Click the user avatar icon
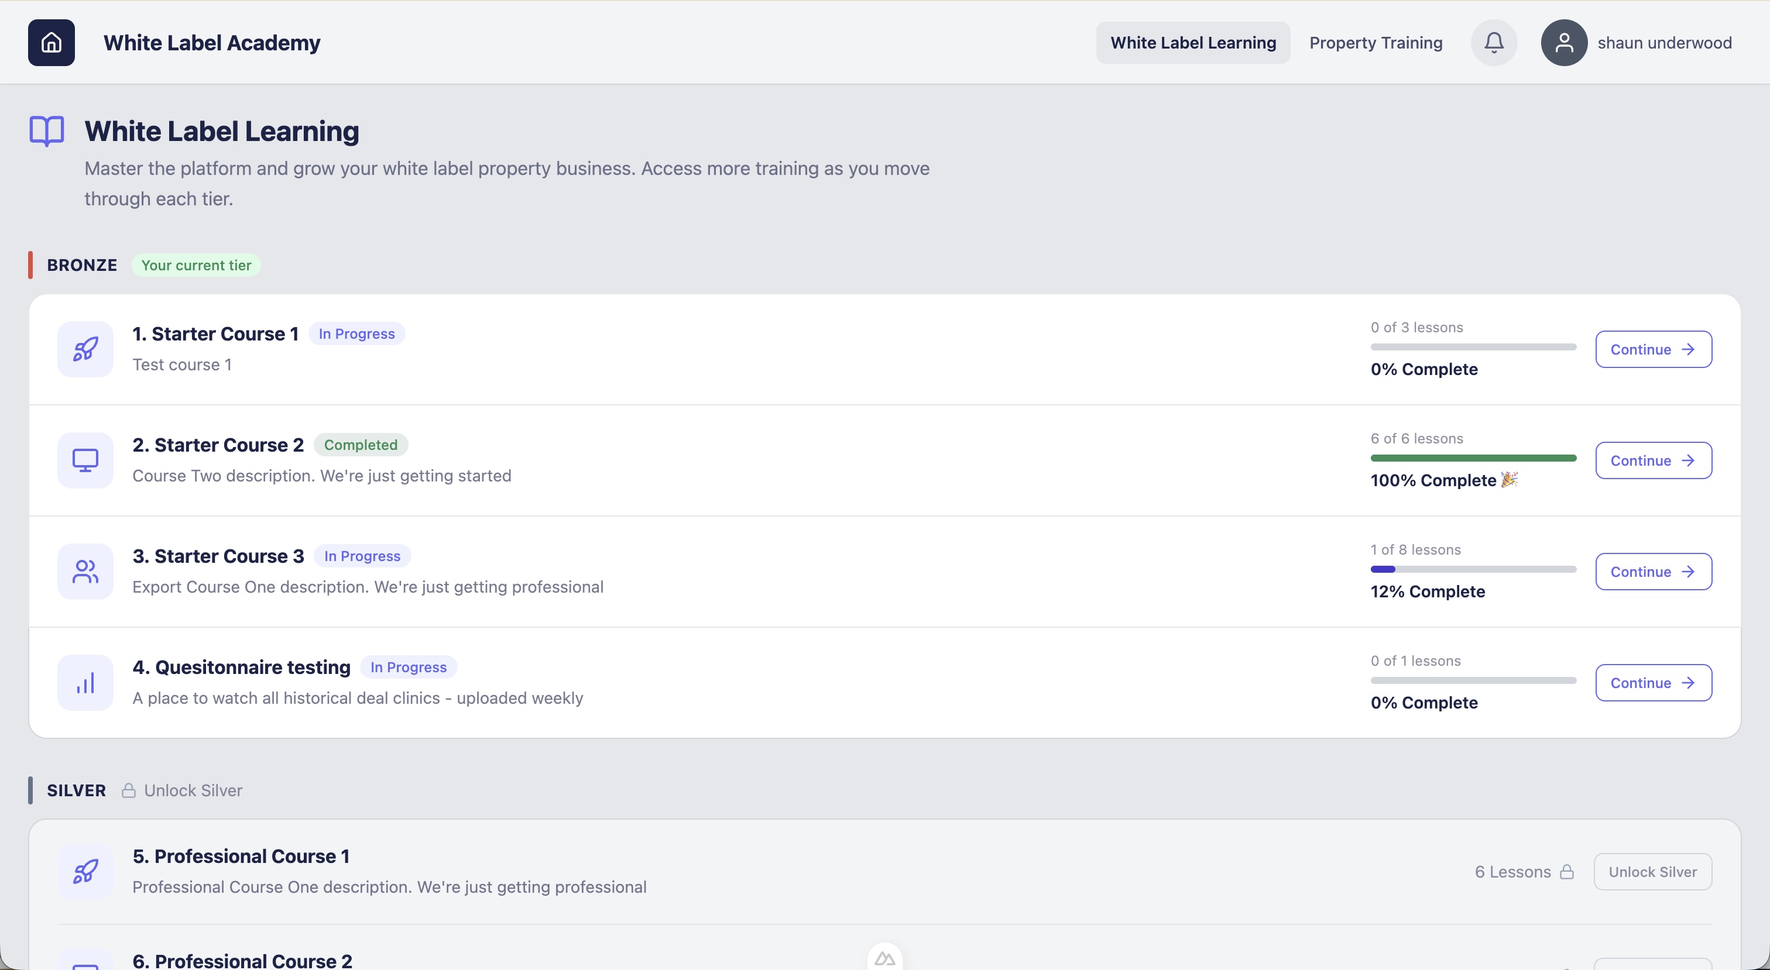Screen dimensions: 1770x970 1564,43
